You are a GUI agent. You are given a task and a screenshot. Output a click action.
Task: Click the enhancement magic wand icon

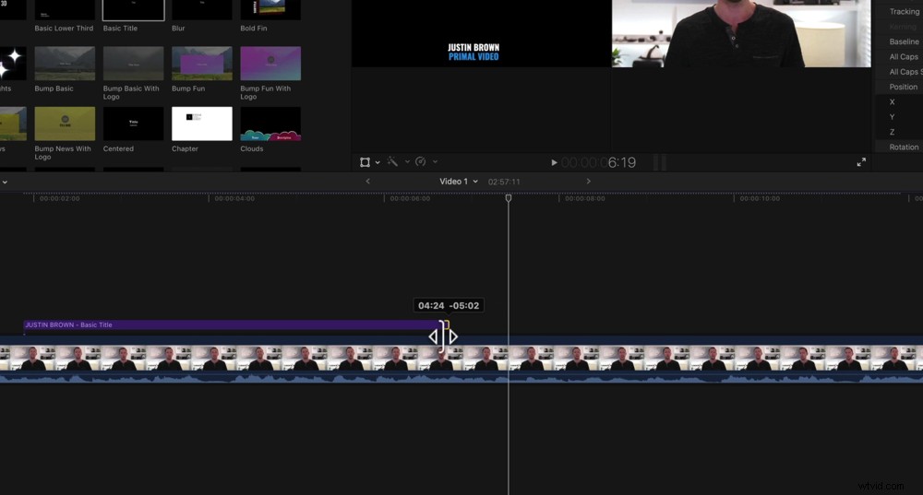392,161
